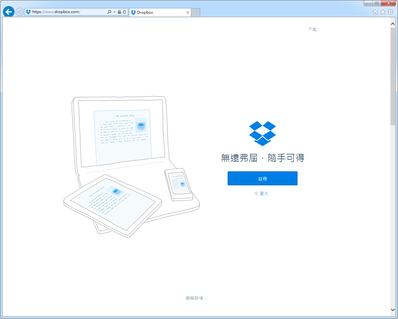This screenshot has width=398, height=319.
Task: Click the 登入 sign-in link
Action: click(x=264, y=193)
